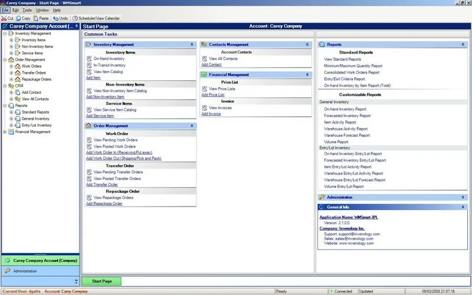The height and width of the screenshot is (295, 472).
Task: Collapse the Contacts Management panel chevron
Action: click(x=307, y=45)
